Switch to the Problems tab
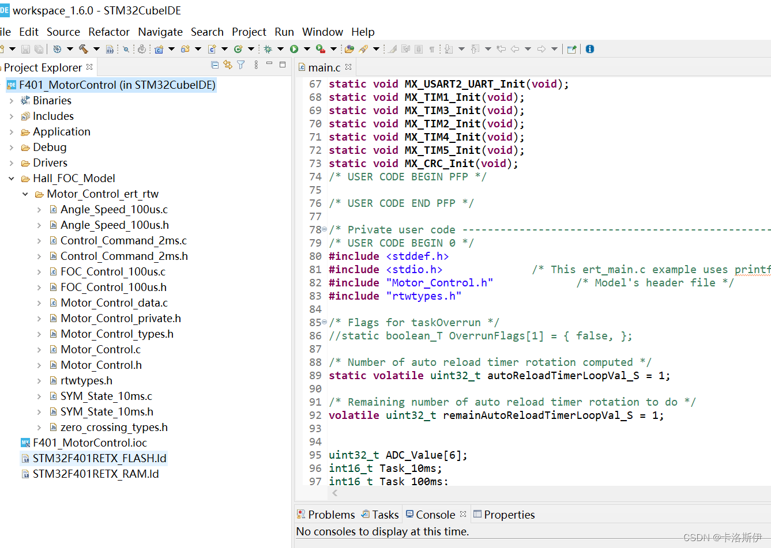 click(326, 515)
